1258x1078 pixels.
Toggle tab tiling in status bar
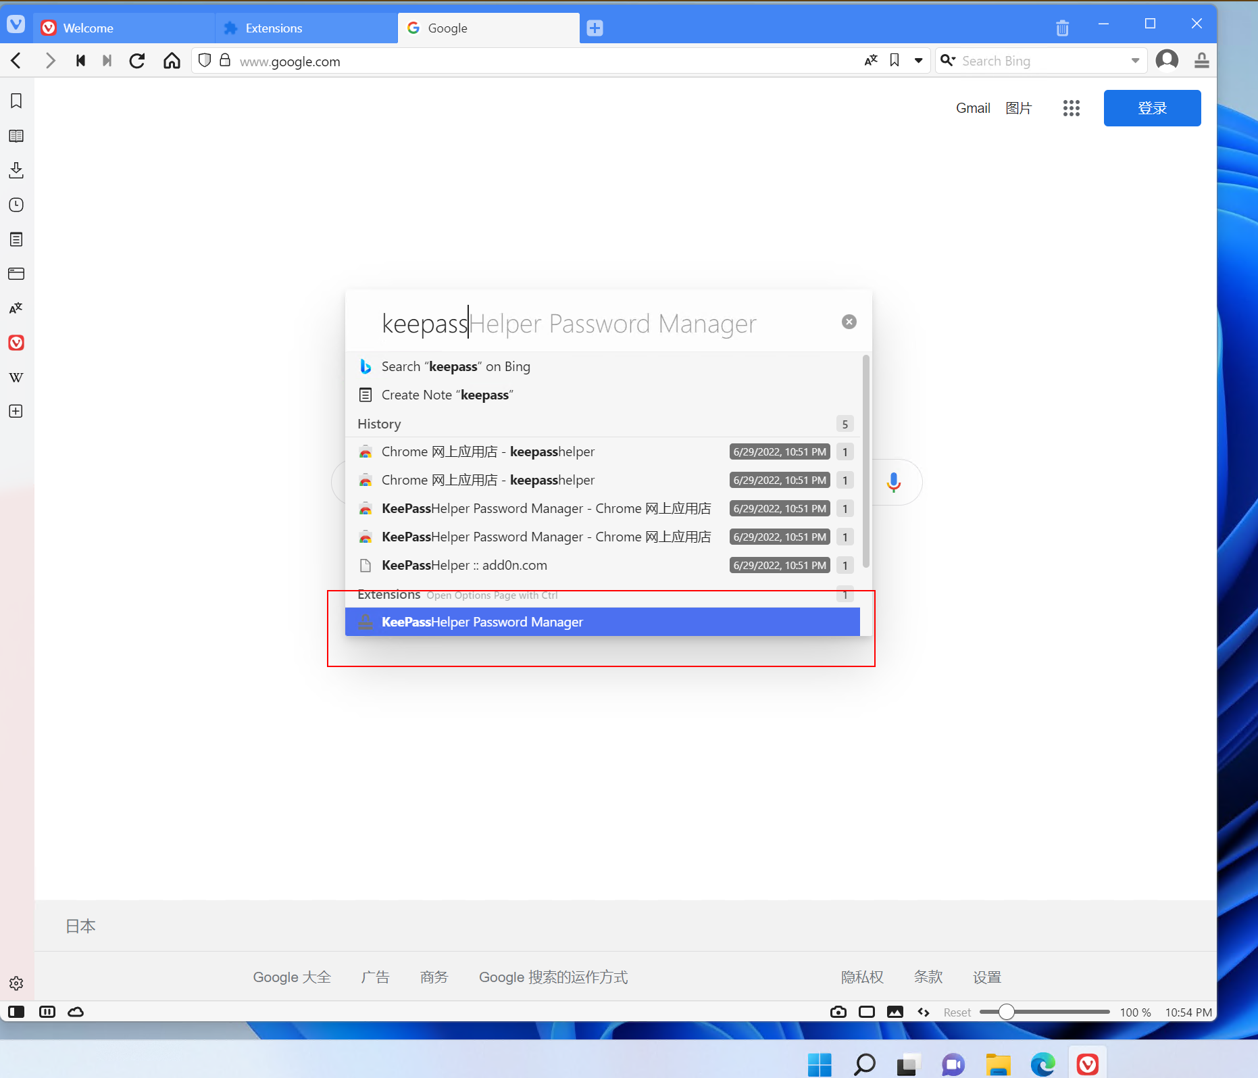[47, 1012]
